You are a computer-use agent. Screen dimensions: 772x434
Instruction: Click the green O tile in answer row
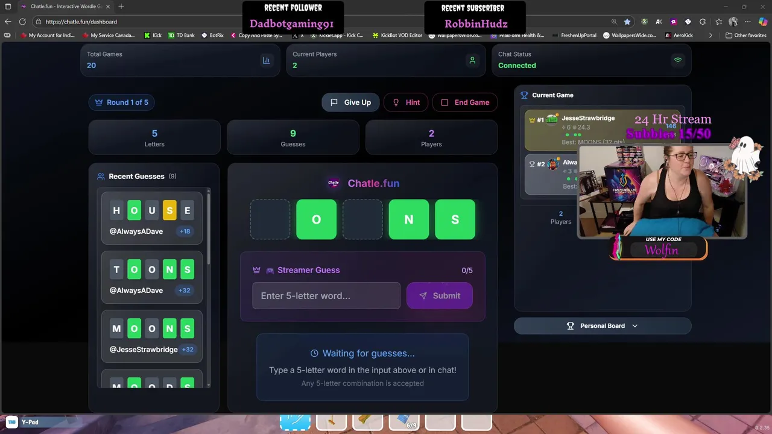click(x=317, y=219)
